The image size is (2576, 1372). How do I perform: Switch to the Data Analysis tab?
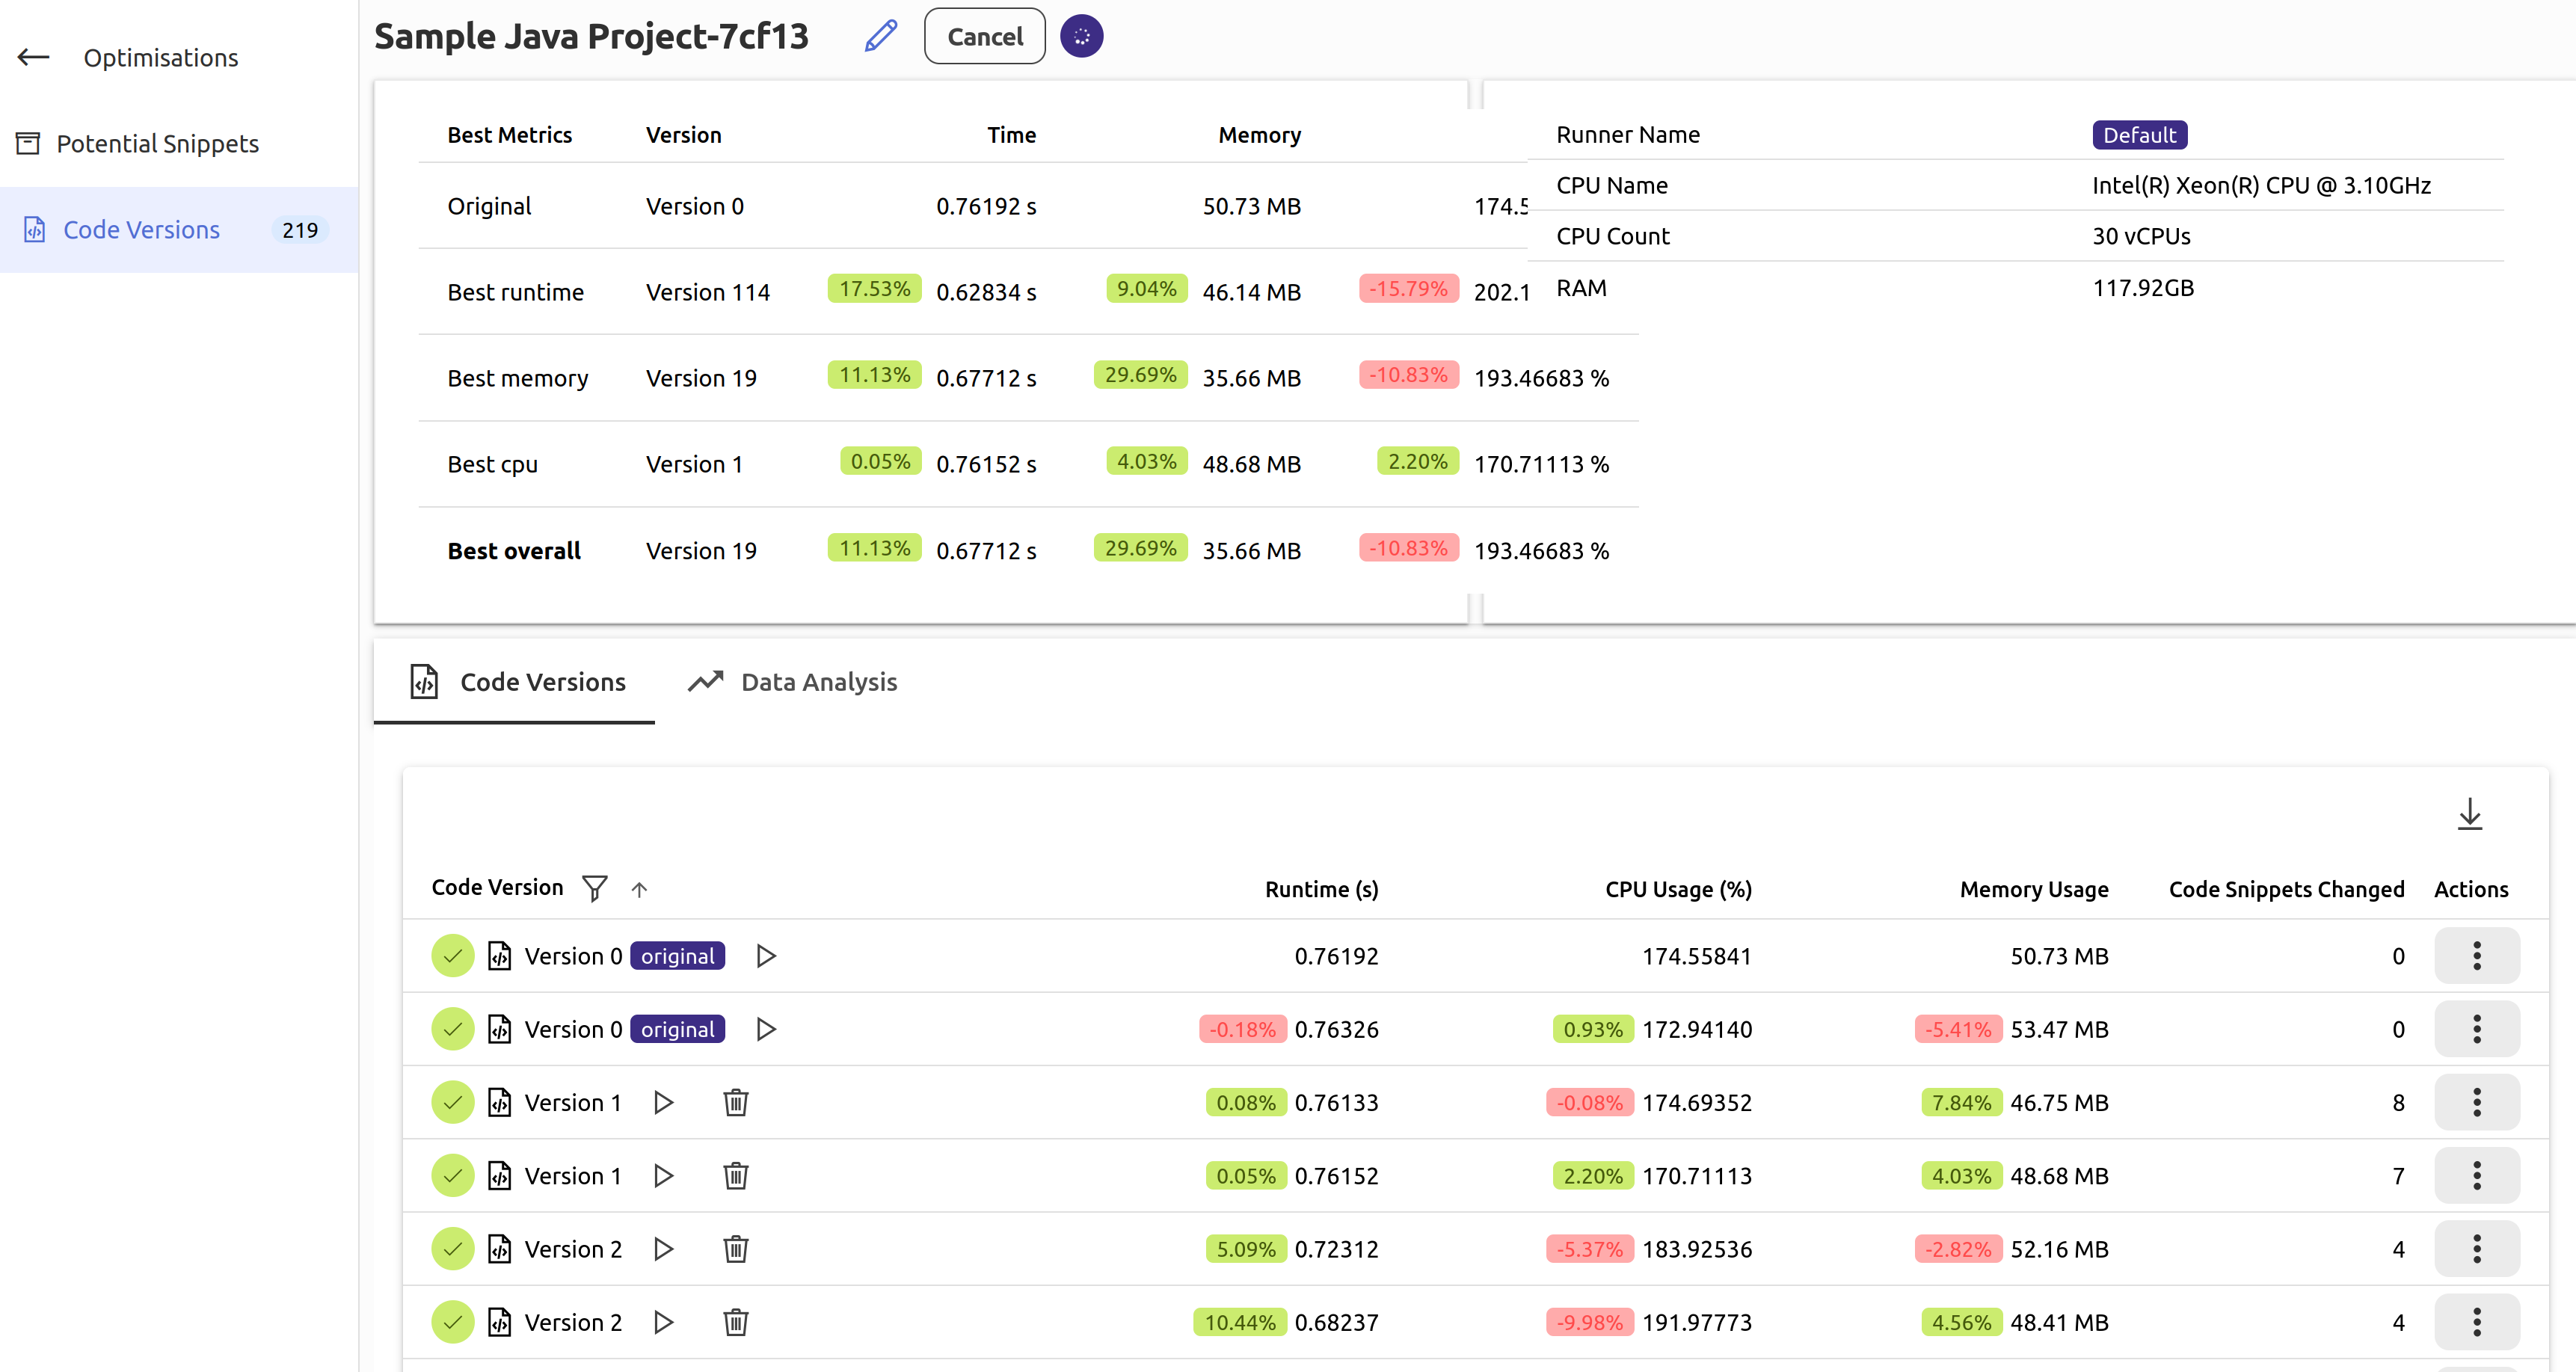(793, 681)
